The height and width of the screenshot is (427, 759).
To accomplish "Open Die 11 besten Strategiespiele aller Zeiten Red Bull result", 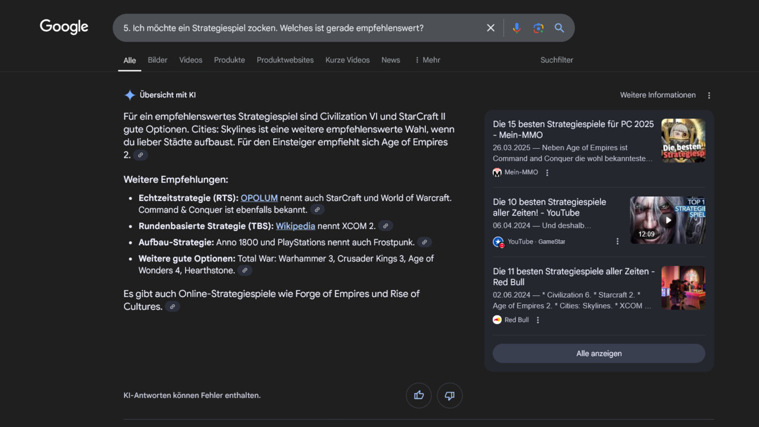I will pyautogui.click(x=573, y=276).
